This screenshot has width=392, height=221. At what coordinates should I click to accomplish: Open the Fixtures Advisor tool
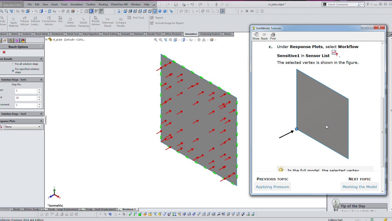coord(24,21)
